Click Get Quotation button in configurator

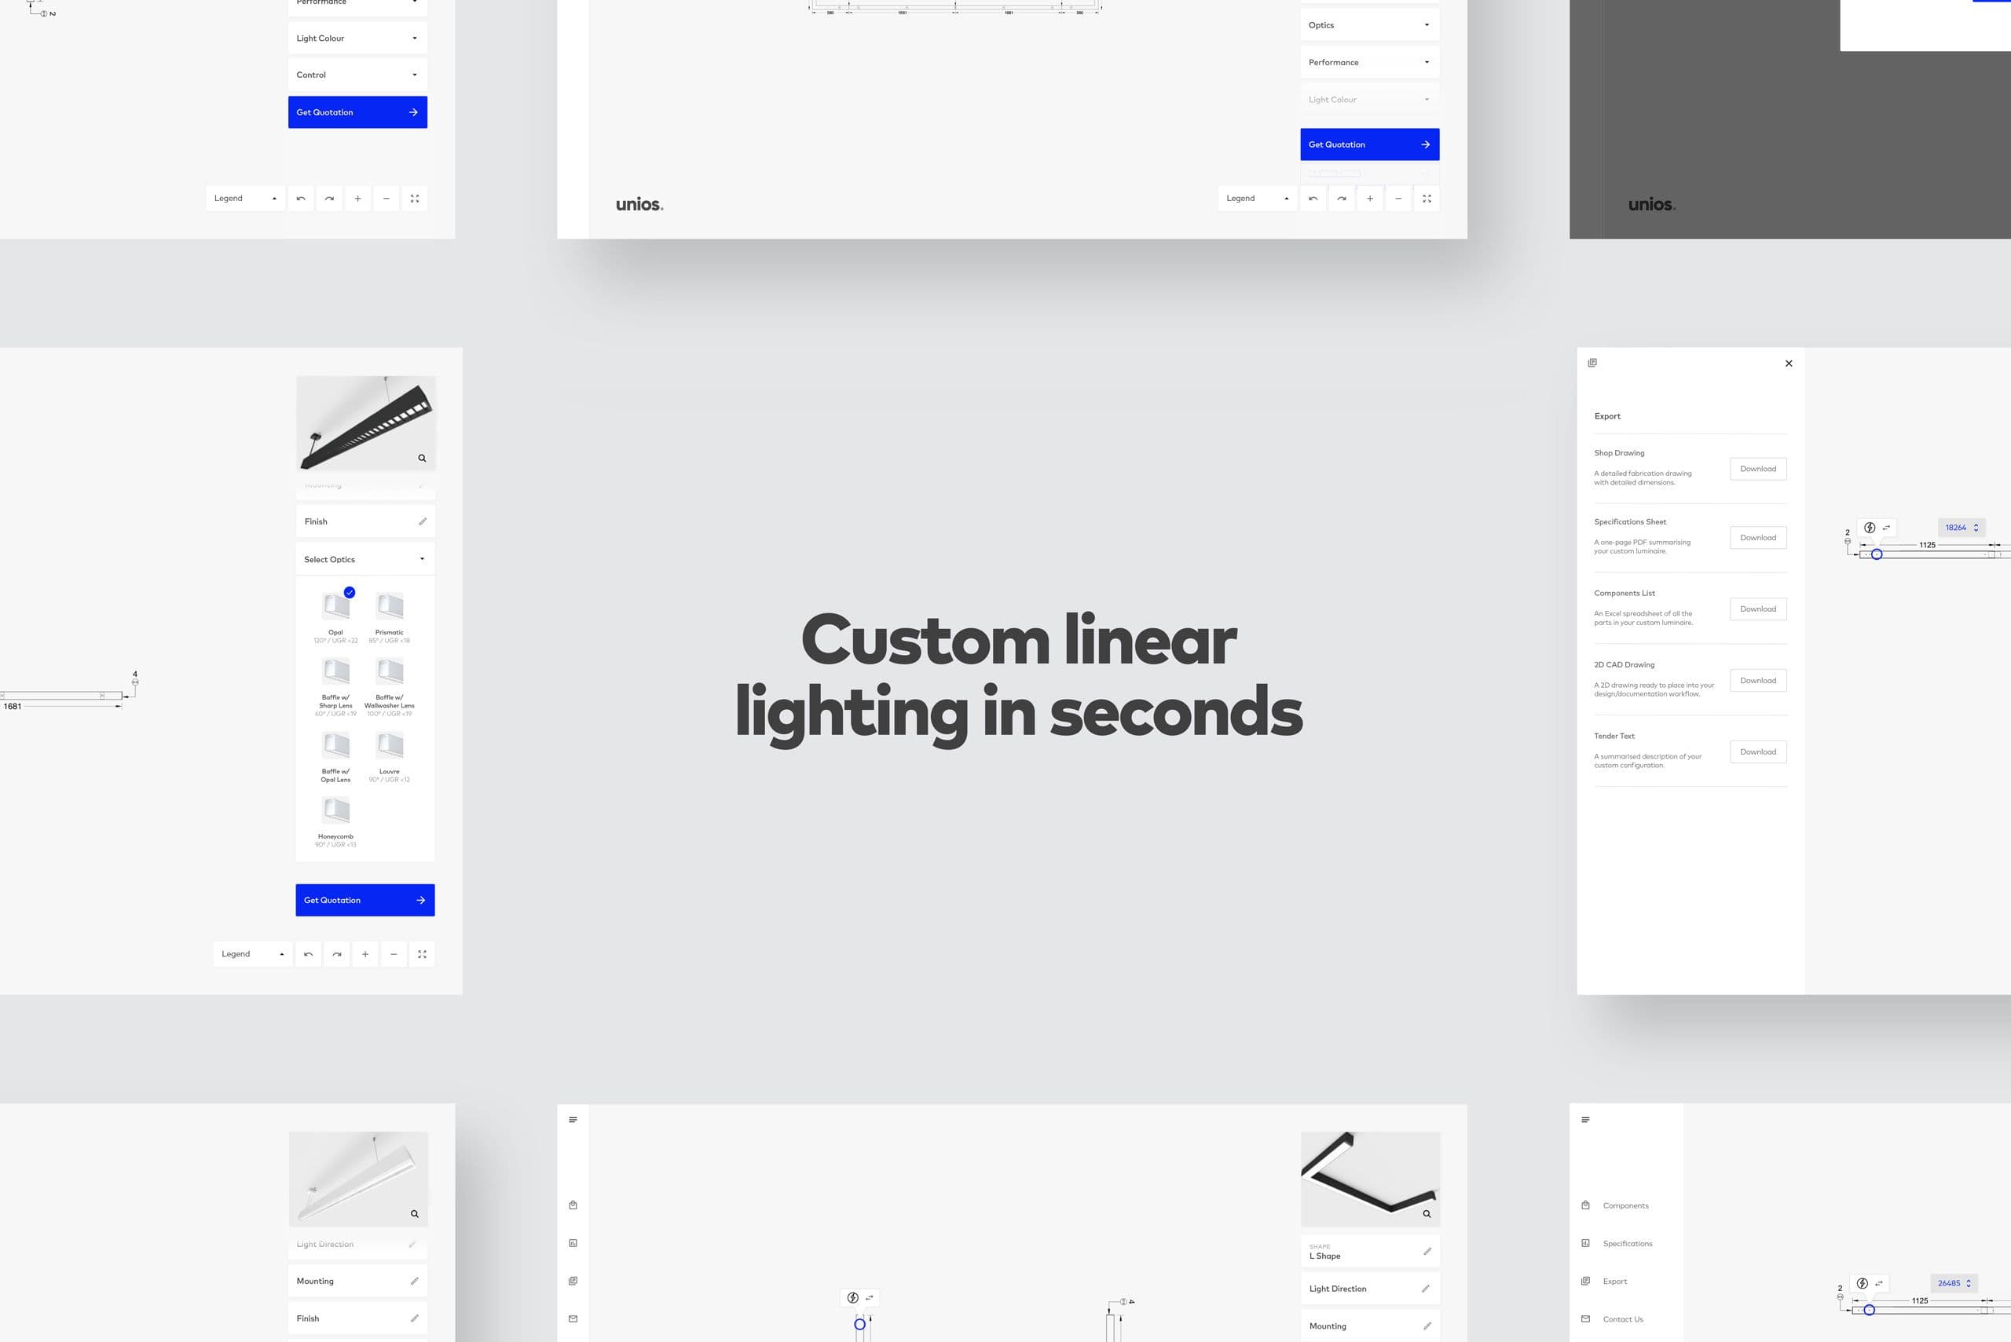357,112
